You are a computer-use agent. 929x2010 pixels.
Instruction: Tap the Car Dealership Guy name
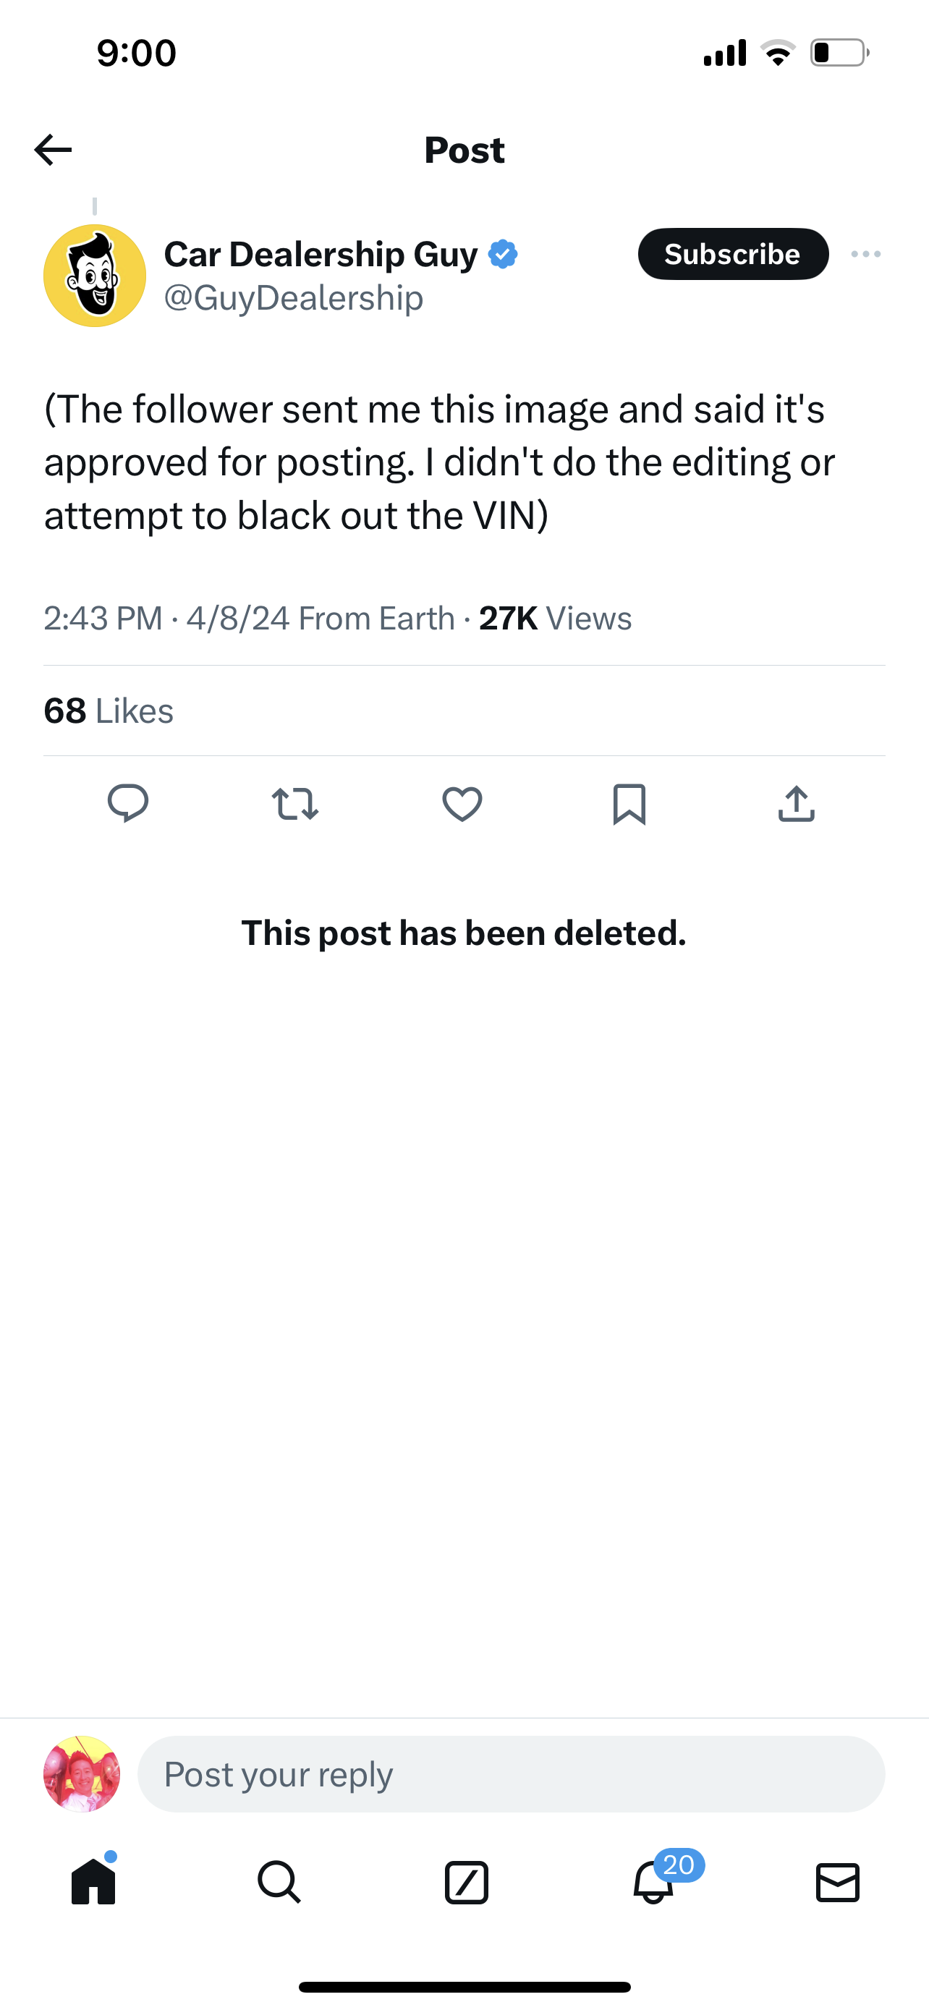321,255
